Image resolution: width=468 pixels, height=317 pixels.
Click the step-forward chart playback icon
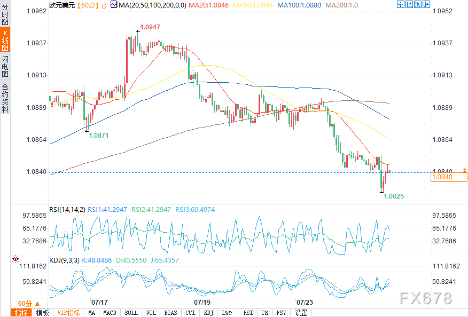pos(418,4)
